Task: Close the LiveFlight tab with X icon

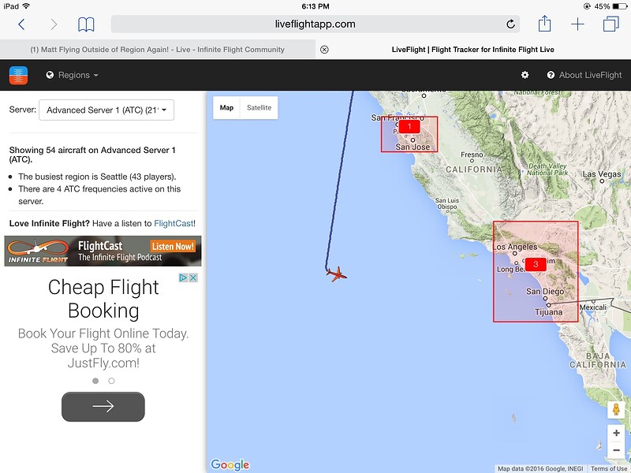Action: tap(324, 50)
